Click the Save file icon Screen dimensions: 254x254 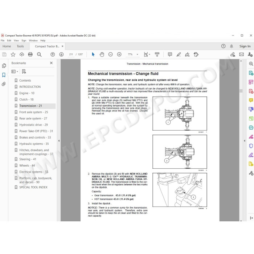pyautogui.click(x=4, y=54)
